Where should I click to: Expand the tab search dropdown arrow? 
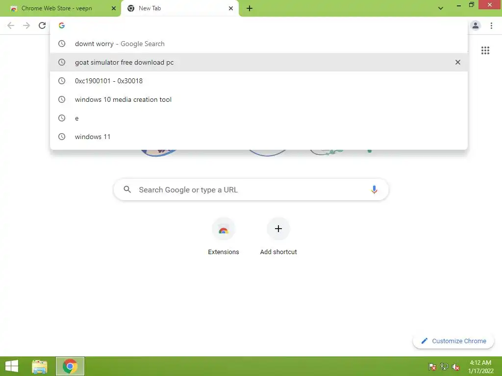pos(441,8)
